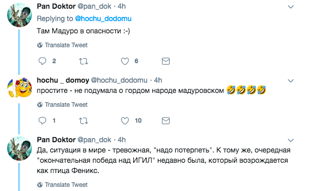Translate hochu _ domoy's tweet
This screenshot has height=191, width=309.
click(62, 105)
